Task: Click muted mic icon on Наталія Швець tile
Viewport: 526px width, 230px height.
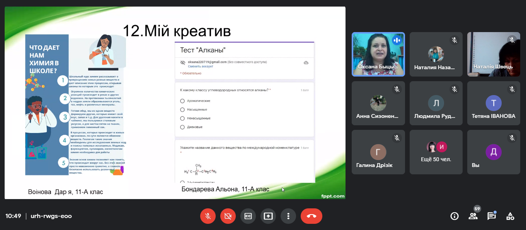Action: click(x=512, y=40)
